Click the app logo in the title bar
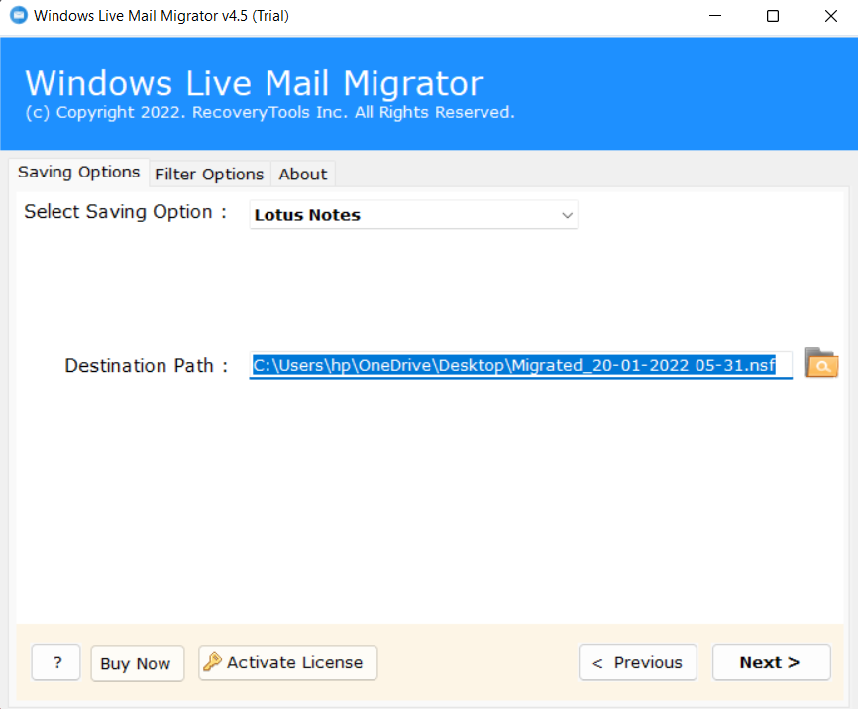This screenshot has width=858, height=709. (19, 15)
